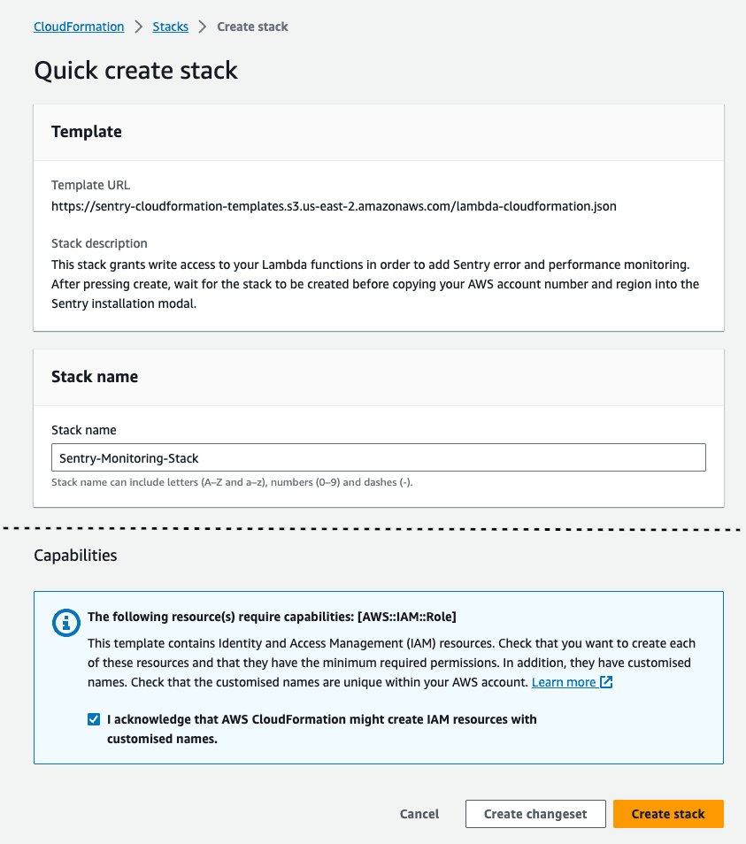Toggle the IAM resources acknowledgement checkbox

click(94, 719)
